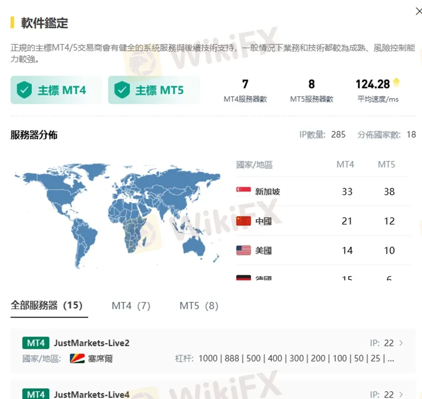The image size is (422, 399).
Task: Click the 軟件鑑定 title heading
Action: tap(44, 23)
